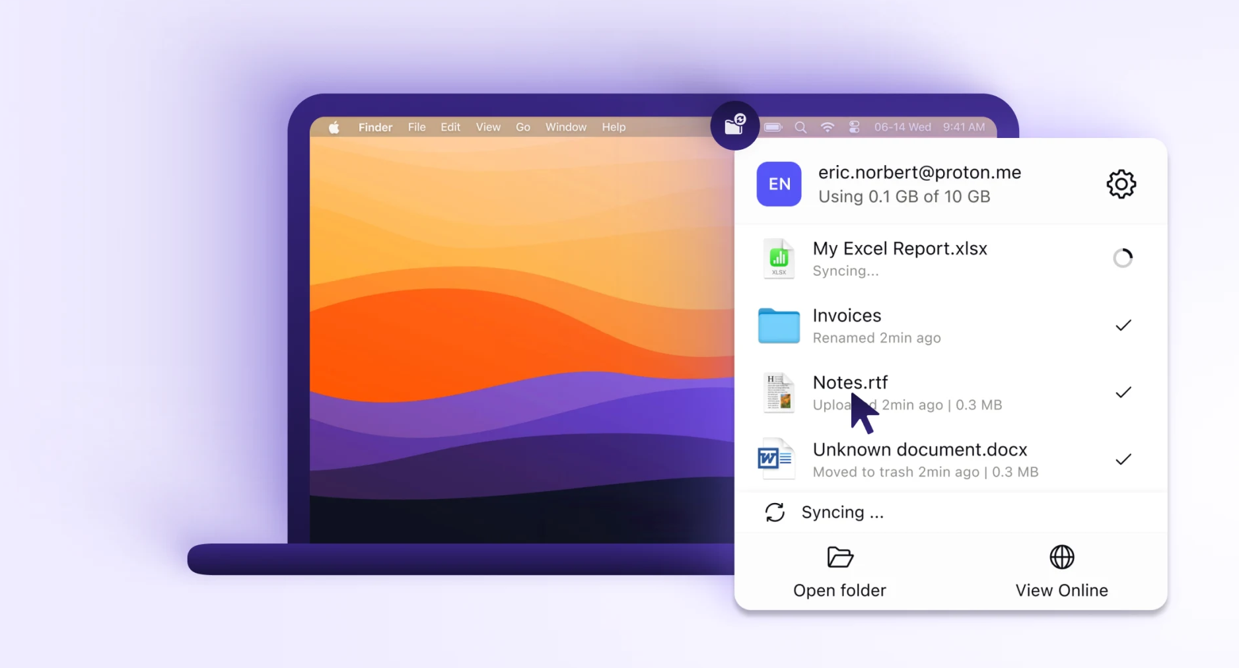
Task: Click the Invoices folder icon
Action: coord(779,326)
